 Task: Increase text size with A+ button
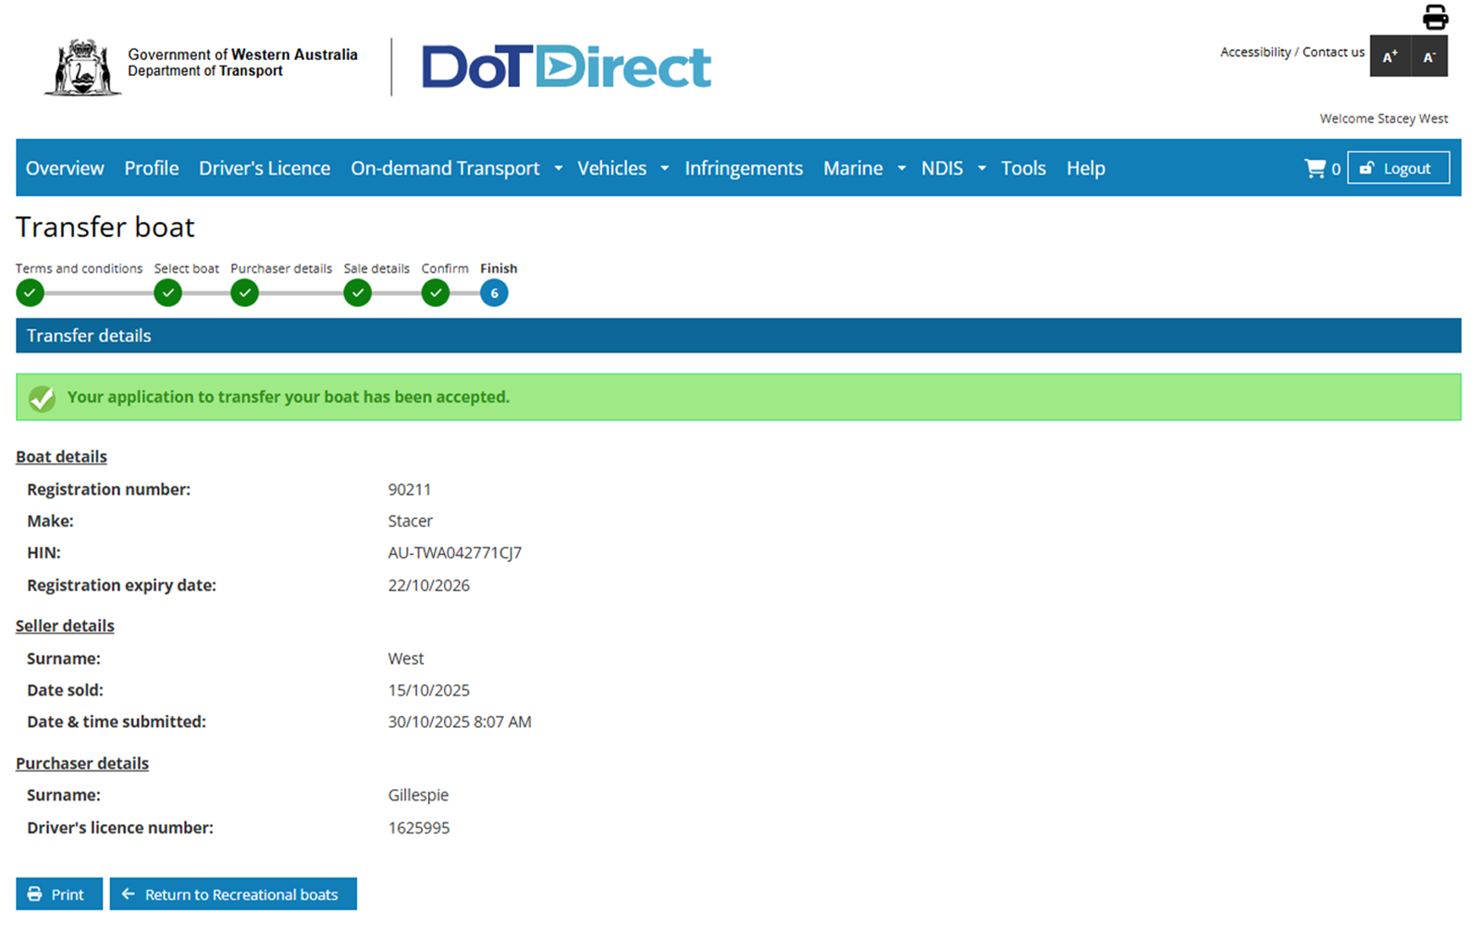coord(1389,56)
